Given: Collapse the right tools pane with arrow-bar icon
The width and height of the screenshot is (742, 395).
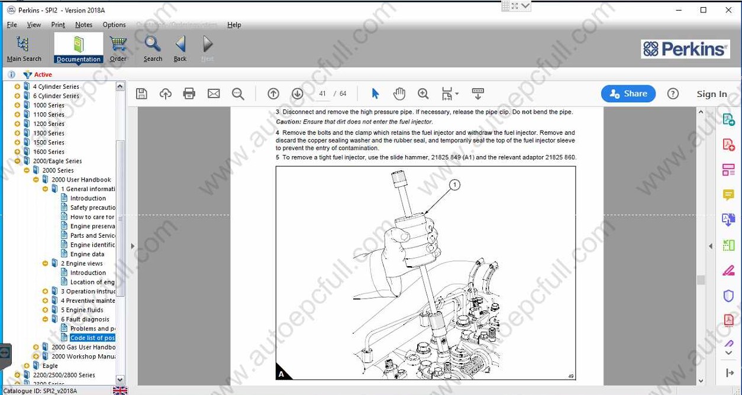Looking at the screenshot, I should point(729,373).
